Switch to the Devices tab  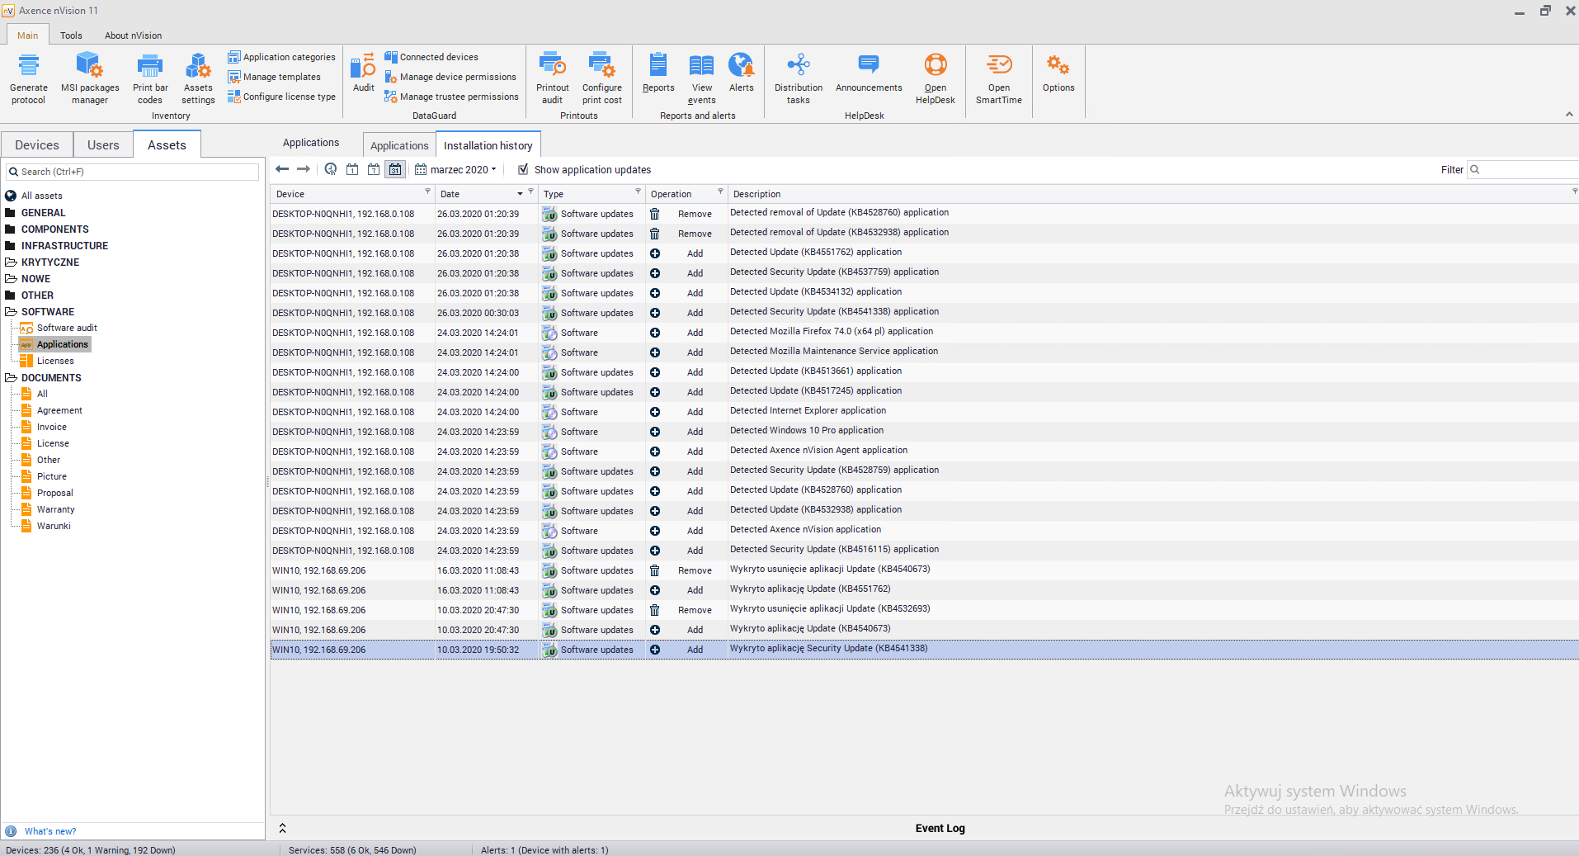[37, 145]
